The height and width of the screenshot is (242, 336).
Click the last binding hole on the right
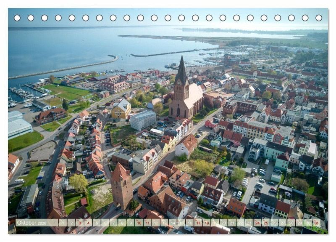click(319, 18)
